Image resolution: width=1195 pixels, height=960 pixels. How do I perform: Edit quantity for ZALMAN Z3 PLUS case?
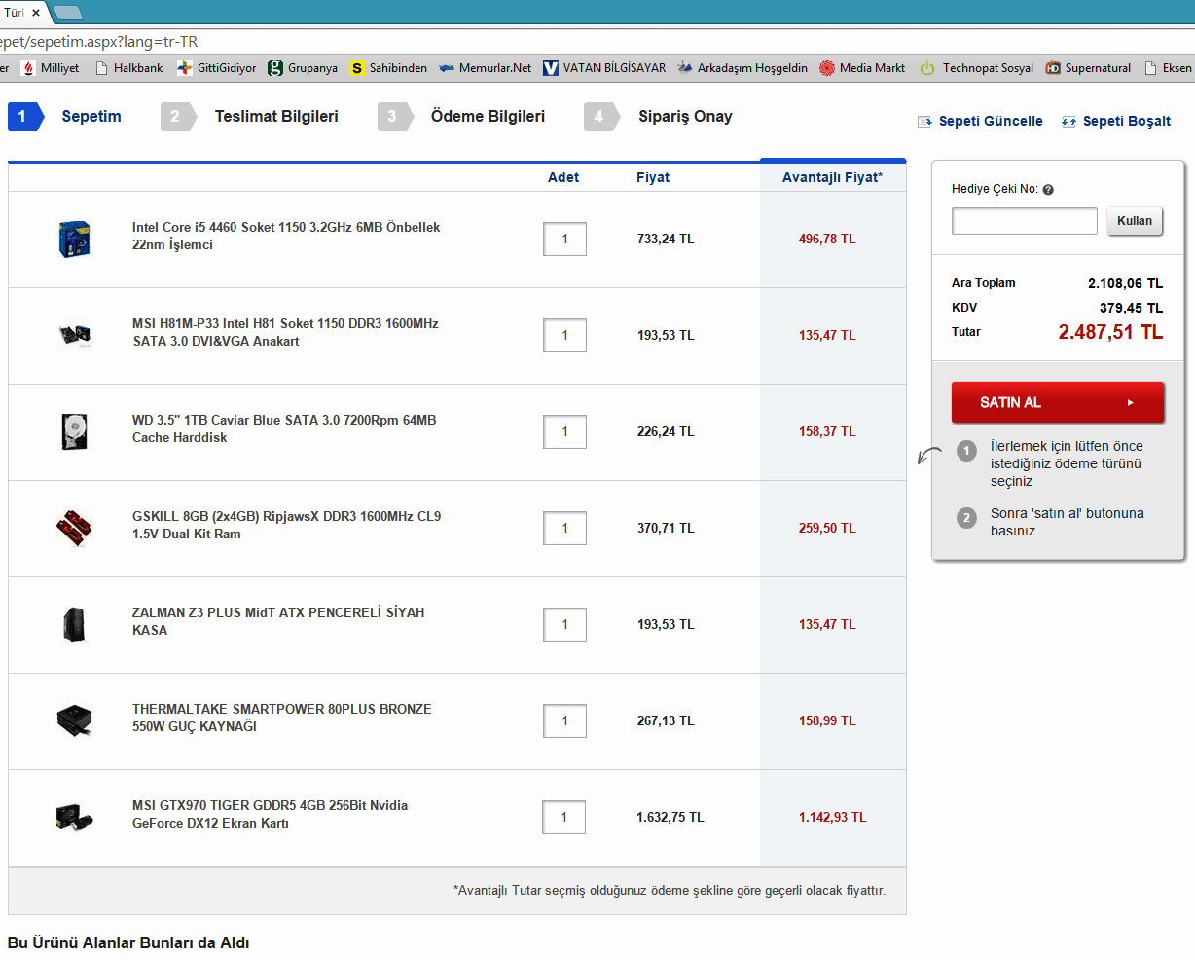click(564, 624)
